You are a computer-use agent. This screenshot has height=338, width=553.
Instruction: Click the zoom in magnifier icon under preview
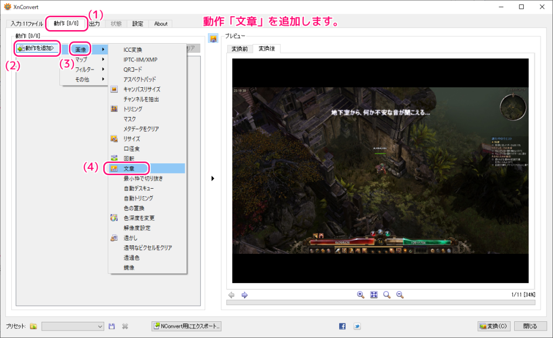pyautogui.click(x=361, y=295)
